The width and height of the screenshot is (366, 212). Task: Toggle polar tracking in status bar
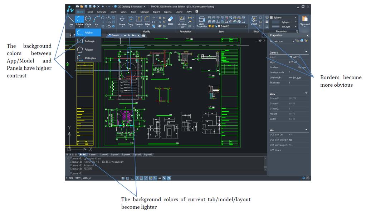[137, 178]
